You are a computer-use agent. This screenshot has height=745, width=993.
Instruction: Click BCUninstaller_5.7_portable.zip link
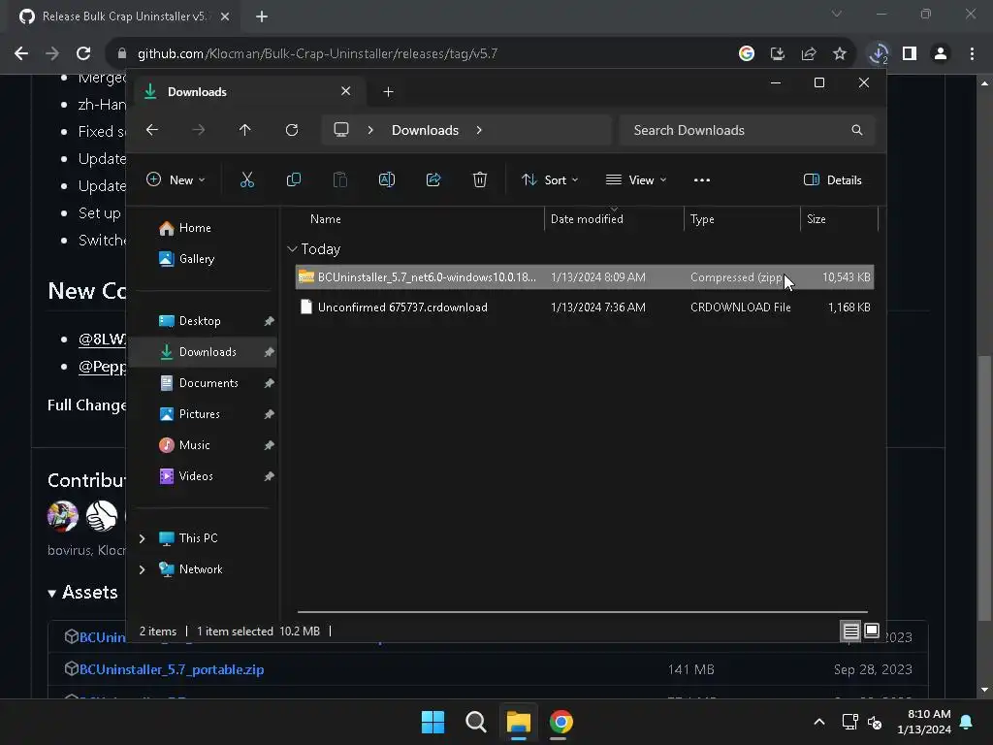click(x=172, y=669)
